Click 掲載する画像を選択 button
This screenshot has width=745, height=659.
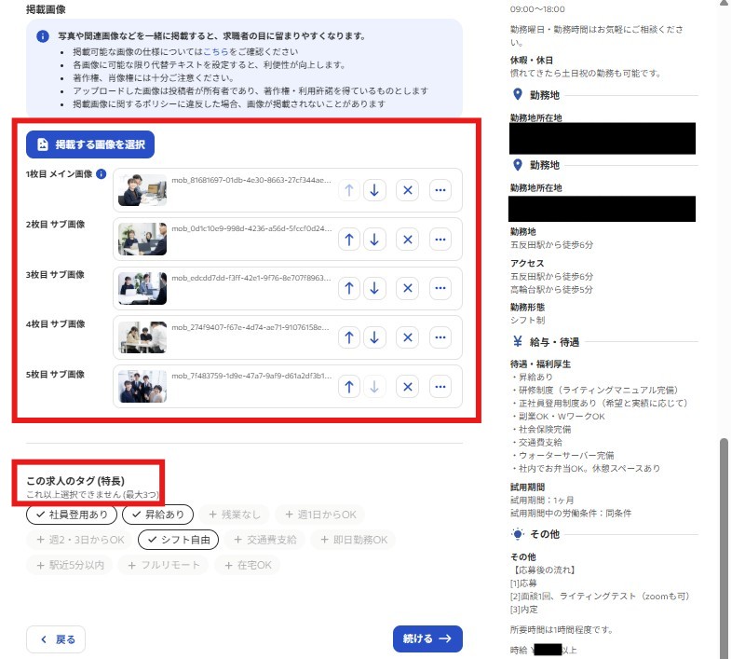(x=90, y=144)
